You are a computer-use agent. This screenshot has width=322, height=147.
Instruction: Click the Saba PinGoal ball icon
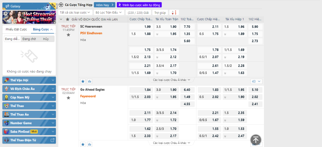[7, 131]
